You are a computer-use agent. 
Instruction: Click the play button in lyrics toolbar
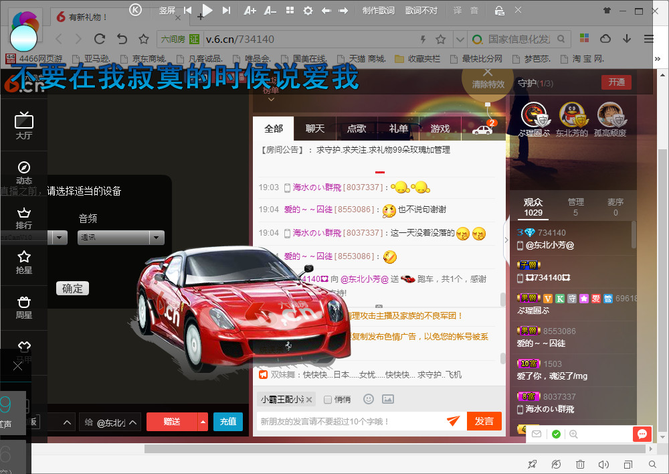[207, 10]
